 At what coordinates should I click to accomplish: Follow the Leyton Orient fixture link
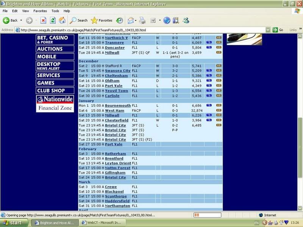click(118, 163)
